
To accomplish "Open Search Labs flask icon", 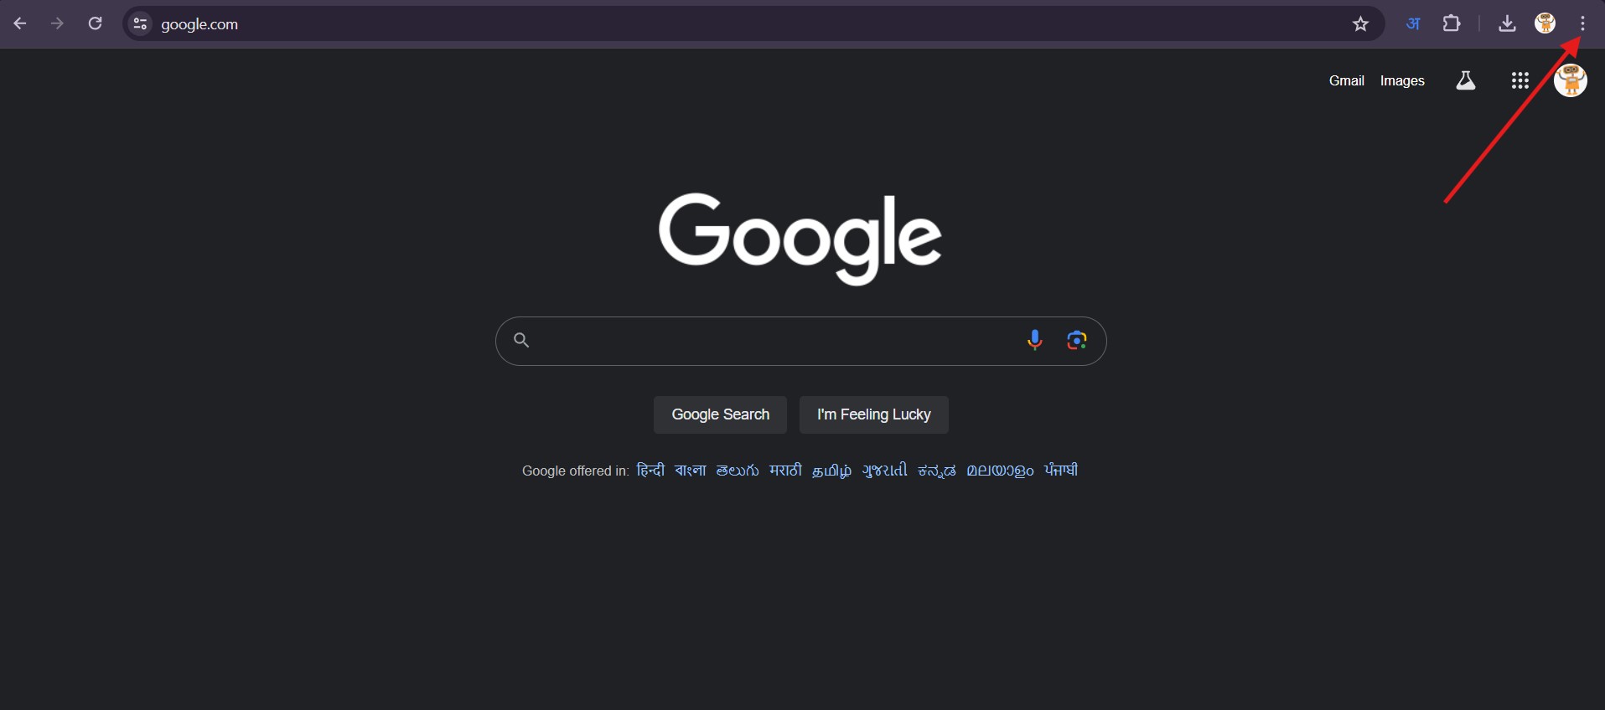I will pyautogui.click(x=1466, y=80).
